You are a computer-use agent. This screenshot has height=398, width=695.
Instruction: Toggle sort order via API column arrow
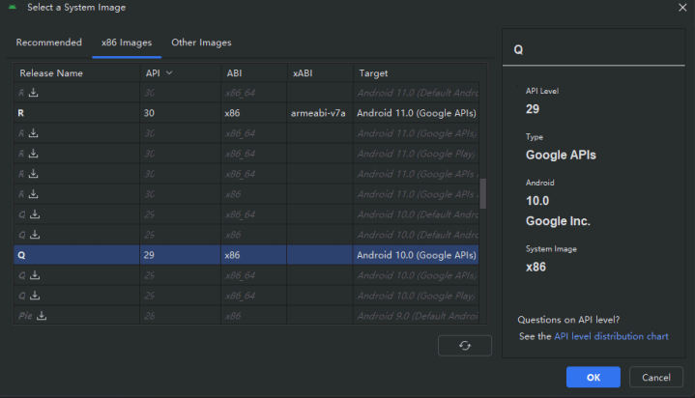170,72
